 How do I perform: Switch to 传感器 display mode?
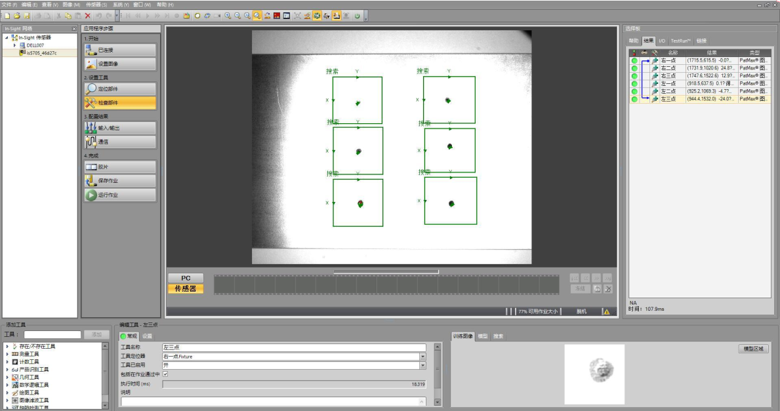186,288
